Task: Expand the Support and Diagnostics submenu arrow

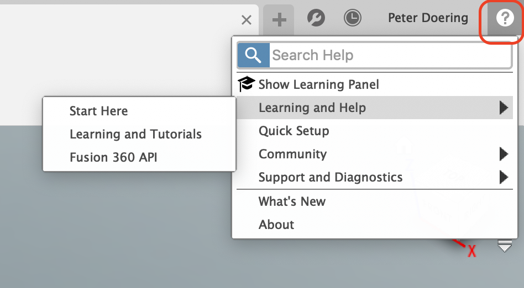Action: click(504, 177)
